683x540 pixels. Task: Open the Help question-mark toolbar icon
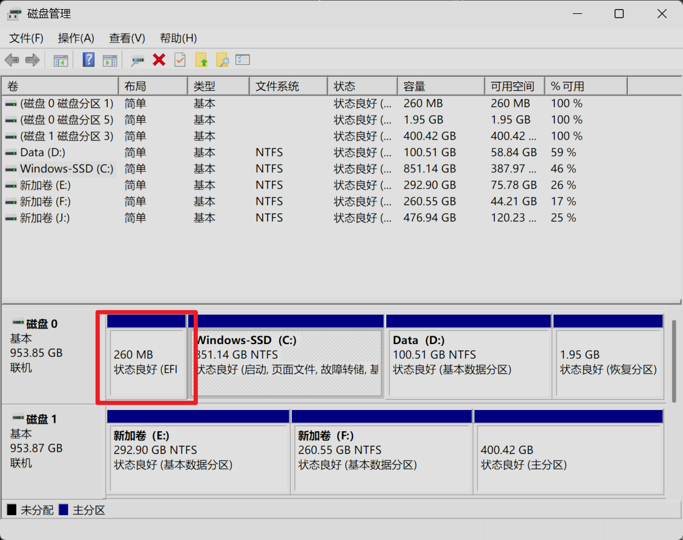click(88, 60)
